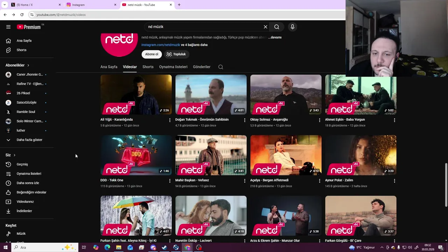Switch to channel Ana Sayfa tab
448x252 pixels.
click(x=109, y=67)
